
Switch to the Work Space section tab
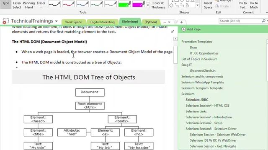73,22
